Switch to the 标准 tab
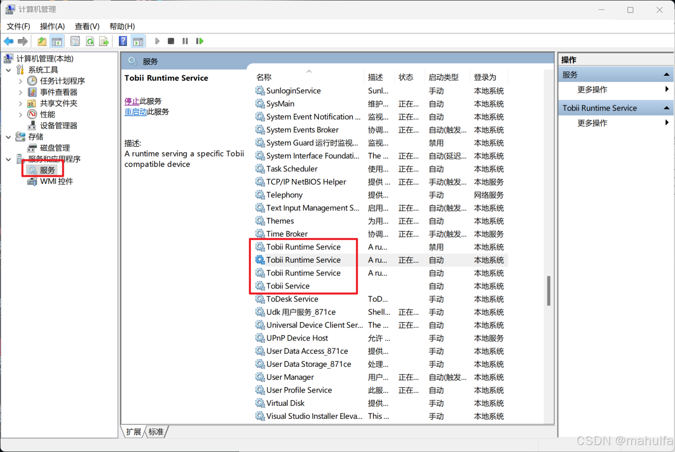This screenshot has width=675, height=452. pos(156,432)
